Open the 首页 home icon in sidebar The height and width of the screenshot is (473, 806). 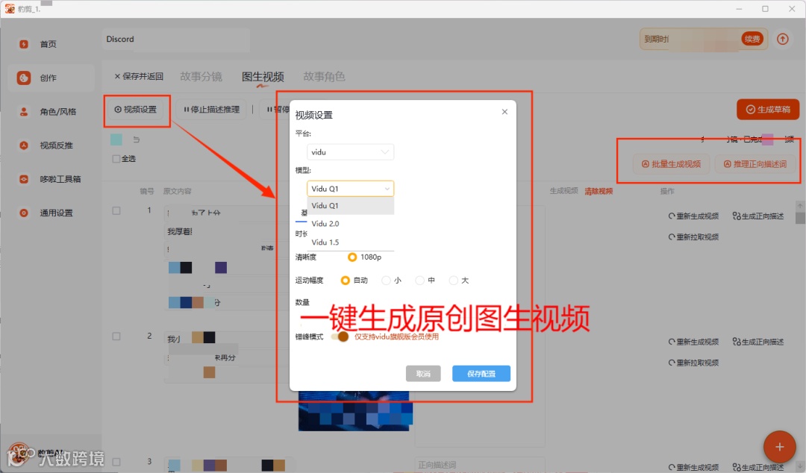(24, 44)
